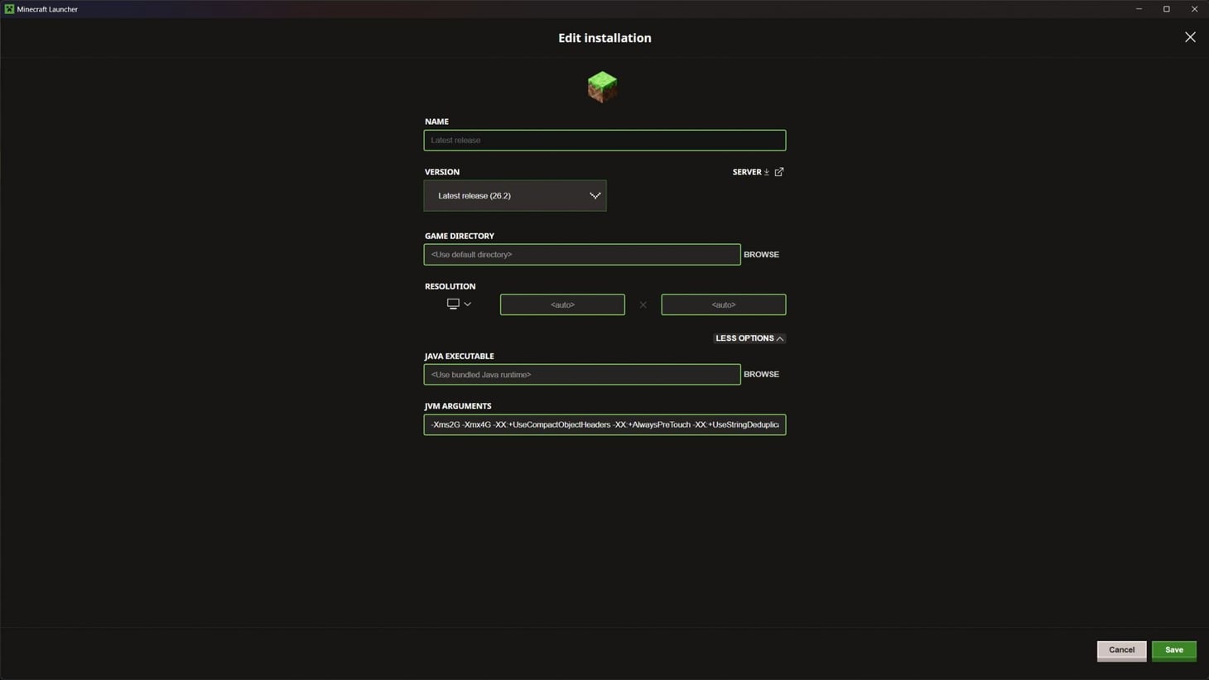Click the "Minecraft Launcher" window title text
1209x680 pixels.
tap(47, 9)
